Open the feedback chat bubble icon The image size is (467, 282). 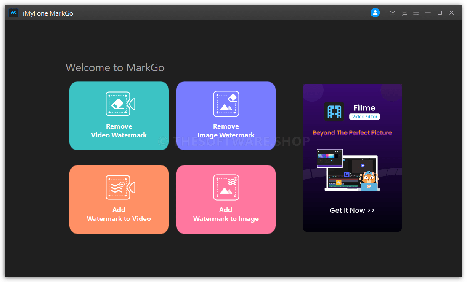pyautogui.click(x=404, y=13)
